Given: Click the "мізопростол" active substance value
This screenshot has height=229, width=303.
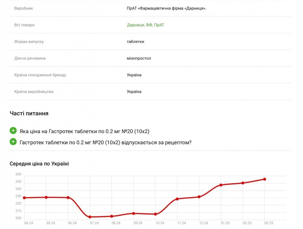Looking at the screenshot, I should [x=139, y=58].
